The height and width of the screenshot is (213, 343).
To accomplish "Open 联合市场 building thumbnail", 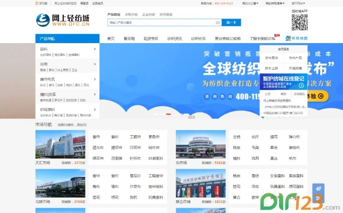I will (x=200, y=183).
